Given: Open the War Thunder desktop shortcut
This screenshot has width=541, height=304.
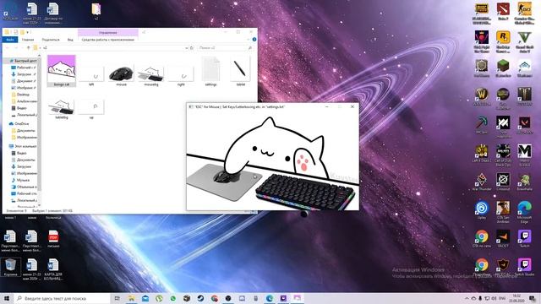Looking at the screenshot, I should [482, 182].
